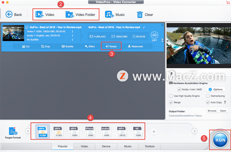This screenshot has width=231, height=152.
Task: Switch to the Video tab
Action: pos(84,146)
